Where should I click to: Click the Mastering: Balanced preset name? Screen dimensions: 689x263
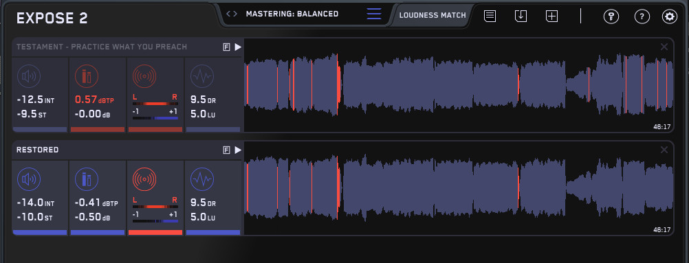pos(292,14)
